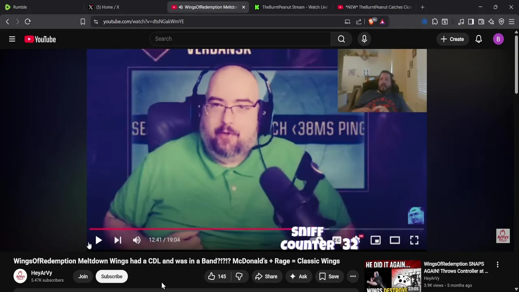Click the channel watermark on the video
This screenshot has width=519, height=292.
pyautogui.click(x=503, y=236)
